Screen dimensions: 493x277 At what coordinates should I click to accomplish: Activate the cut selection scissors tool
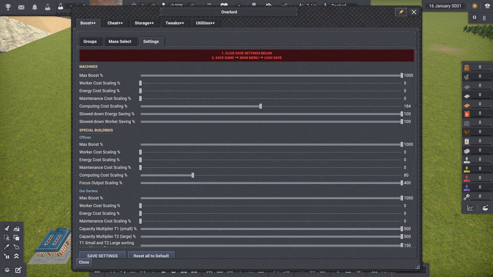pyautogui.click(x=7, y=238)
